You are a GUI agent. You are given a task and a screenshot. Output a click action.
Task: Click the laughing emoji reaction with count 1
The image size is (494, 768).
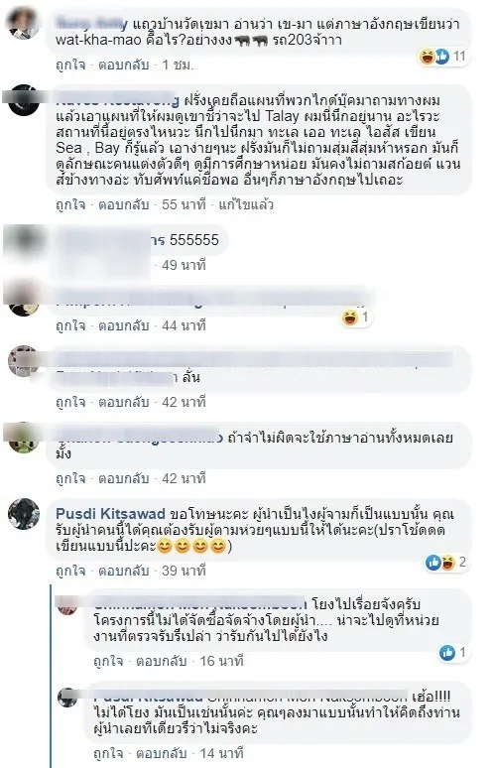coord(349,318)
